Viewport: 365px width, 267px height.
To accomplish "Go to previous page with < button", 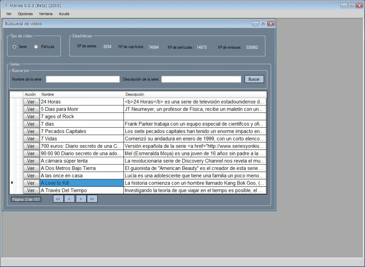I will click(x=69, y=199).
